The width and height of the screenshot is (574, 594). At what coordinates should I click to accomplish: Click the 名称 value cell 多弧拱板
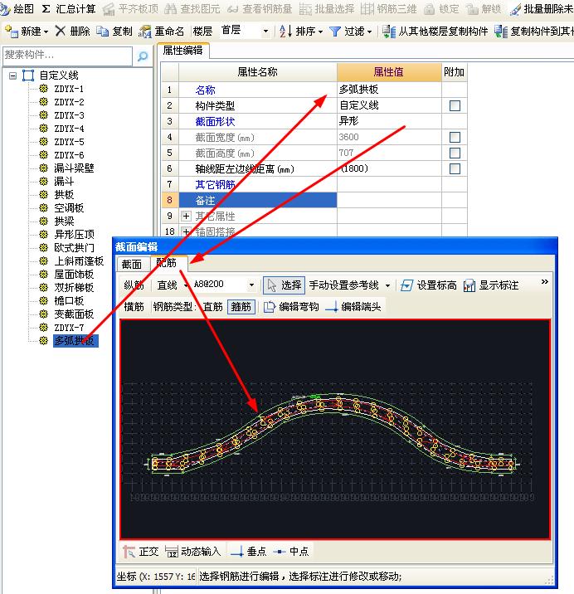tap(389, 90)
